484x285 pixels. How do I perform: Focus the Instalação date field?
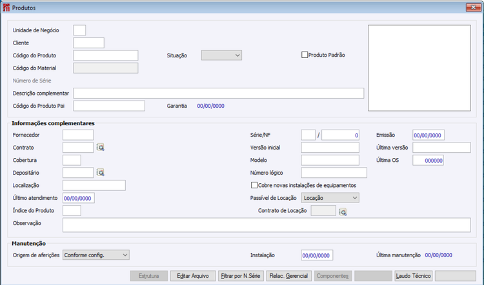317,255
